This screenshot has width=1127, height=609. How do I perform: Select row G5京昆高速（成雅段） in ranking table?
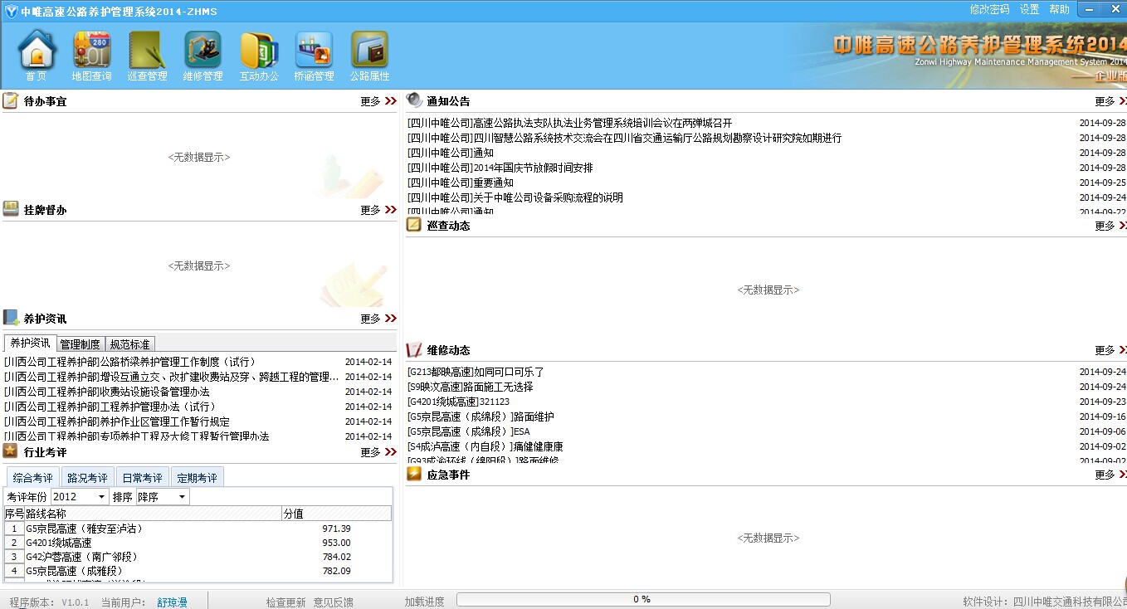point(198,571)
